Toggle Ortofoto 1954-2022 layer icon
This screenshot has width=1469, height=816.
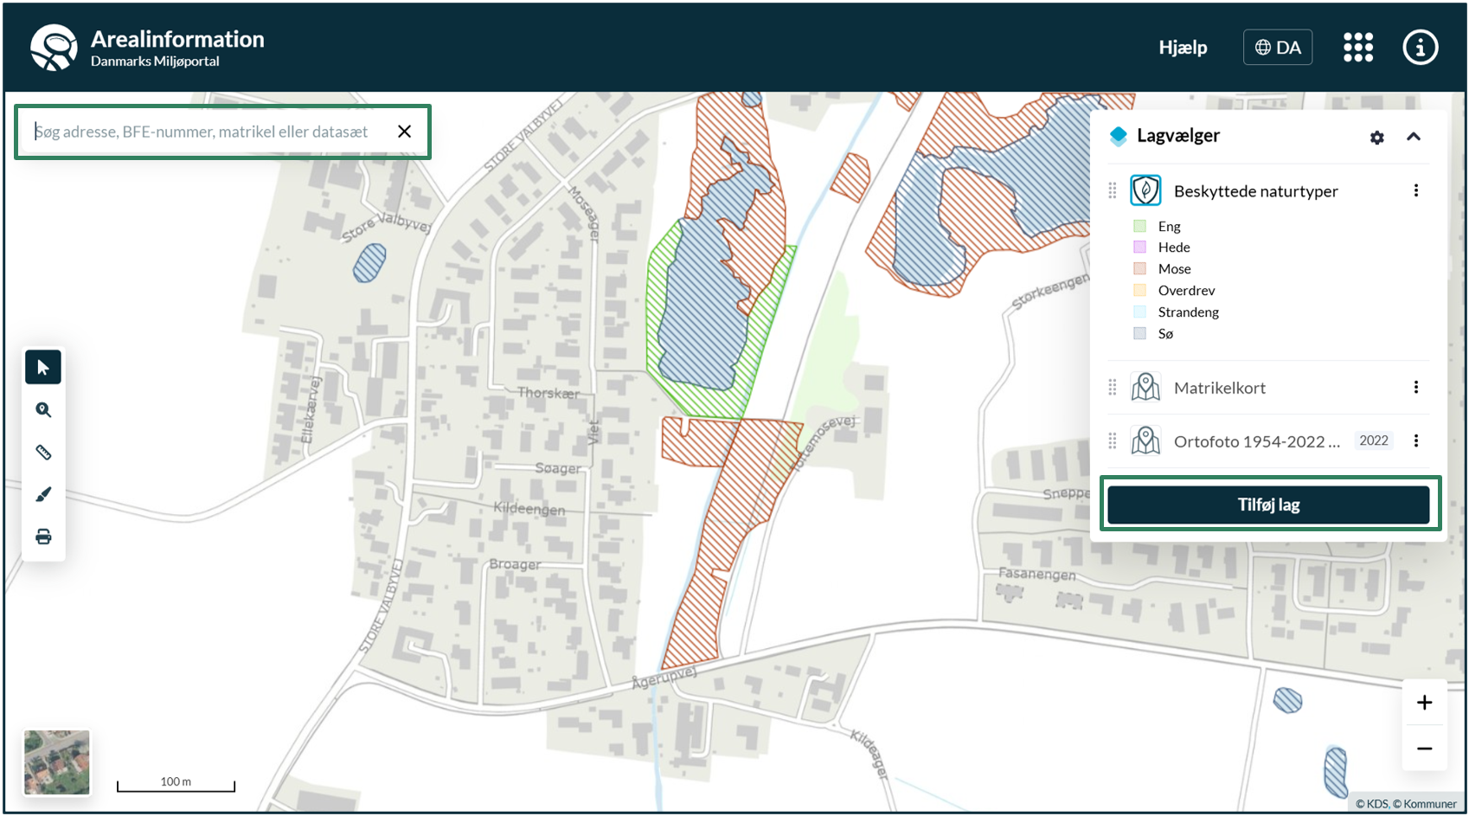[1145, 441]
